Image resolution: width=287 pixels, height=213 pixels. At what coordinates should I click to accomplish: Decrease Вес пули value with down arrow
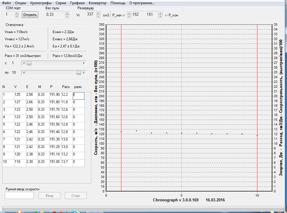[67, 16]
